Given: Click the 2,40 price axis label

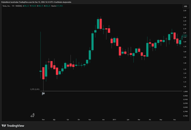Looking at the screenshot, I should [185, 17].
